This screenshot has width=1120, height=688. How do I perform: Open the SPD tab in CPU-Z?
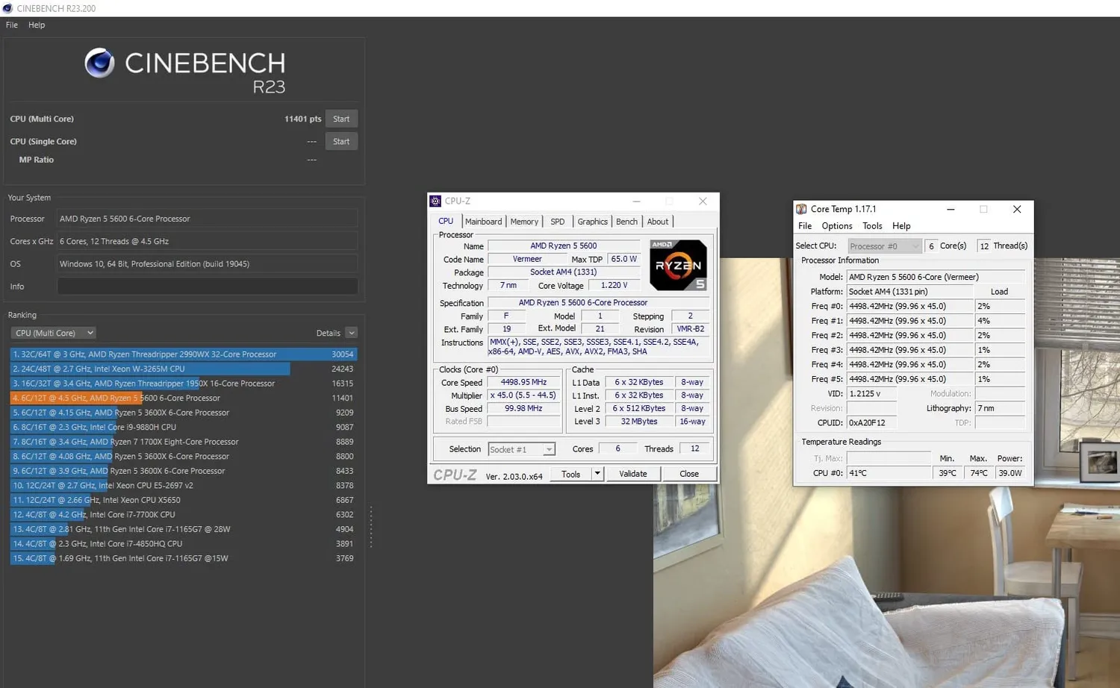click(558, 222)
